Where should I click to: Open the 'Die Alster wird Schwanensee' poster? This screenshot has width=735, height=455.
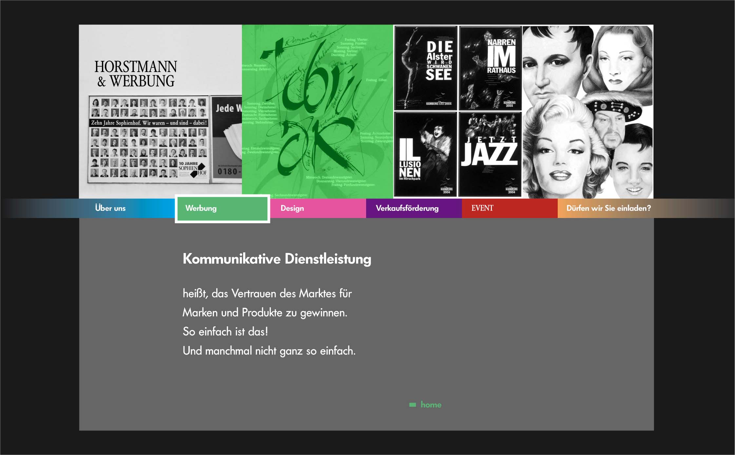(425, 68)
